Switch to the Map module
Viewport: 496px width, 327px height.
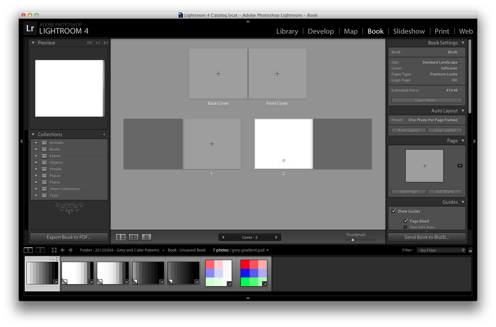point(351,31)
